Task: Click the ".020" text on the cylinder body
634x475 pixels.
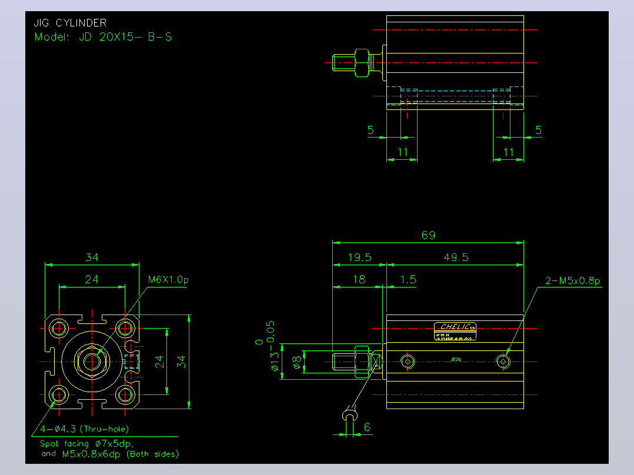Action: [456, 359]
